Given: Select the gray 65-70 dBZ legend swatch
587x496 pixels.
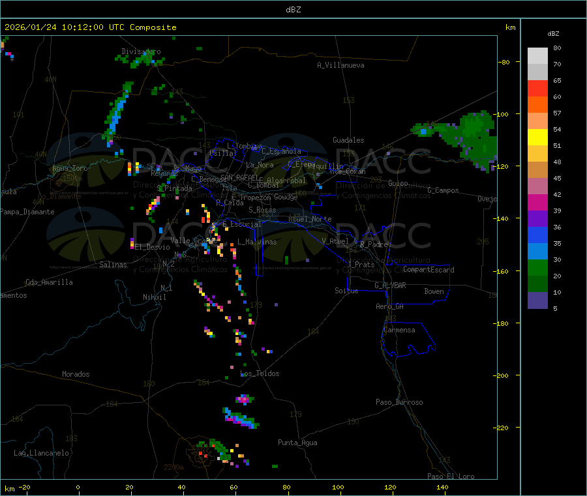Looking at the screenshot, I should tap(537, 72).
